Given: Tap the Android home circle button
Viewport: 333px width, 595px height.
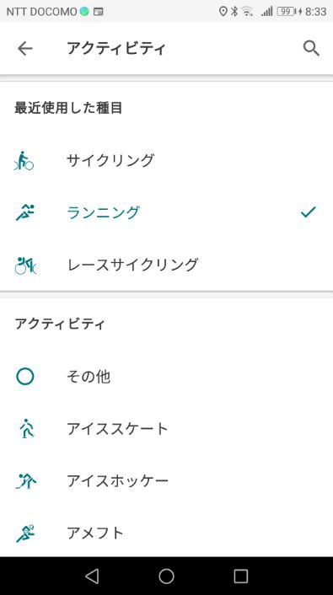Looking at the screenshot, I should tap(166, 576).
